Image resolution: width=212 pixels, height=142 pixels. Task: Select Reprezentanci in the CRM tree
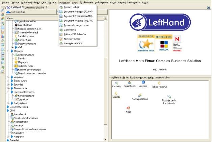[21, 122]
